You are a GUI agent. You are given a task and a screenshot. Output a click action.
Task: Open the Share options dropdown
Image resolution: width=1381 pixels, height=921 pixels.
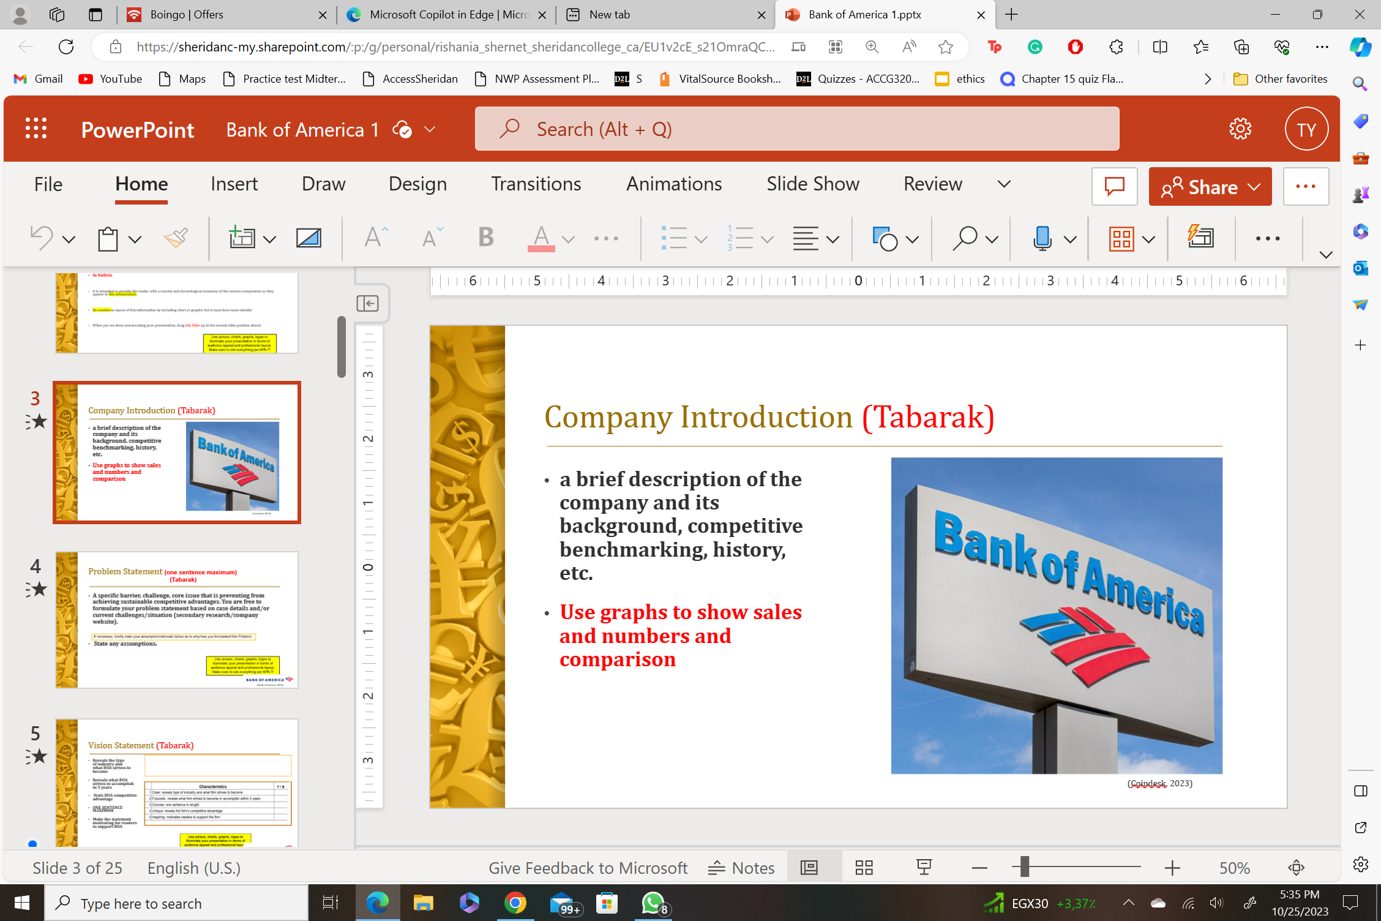1254,186
